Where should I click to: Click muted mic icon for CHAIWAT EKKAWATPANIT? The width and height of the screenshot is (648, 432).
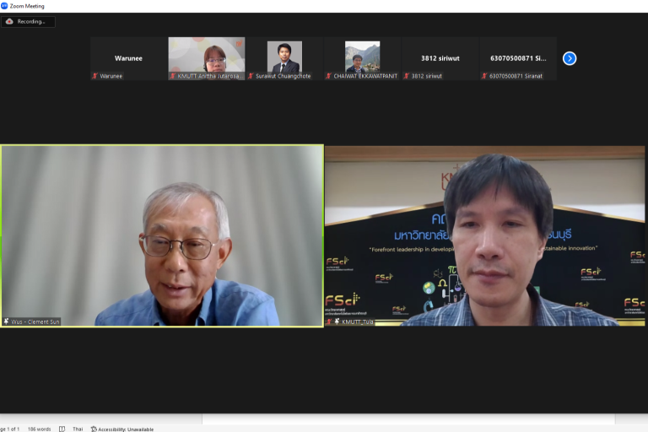[x=328, y=76]
